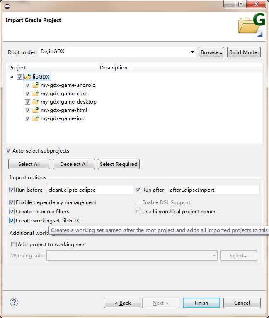269x318 pixels.
Task: Disable Enable dependency management option
Action: [x=12, y=202]
